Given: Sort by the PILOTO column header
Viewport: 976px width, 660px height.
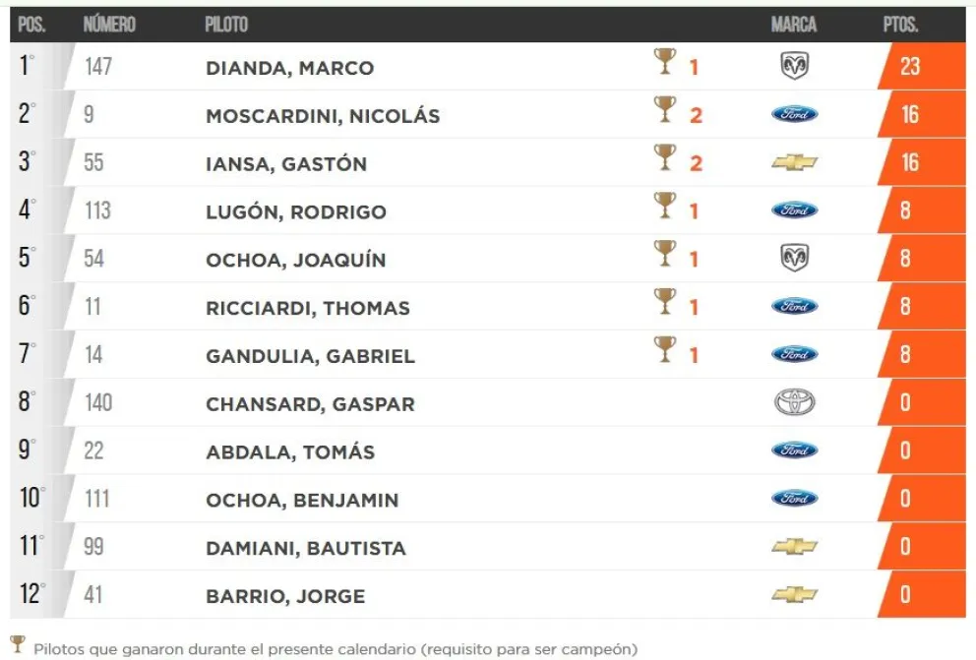Looking at the screenshot, I should point(226,25).
